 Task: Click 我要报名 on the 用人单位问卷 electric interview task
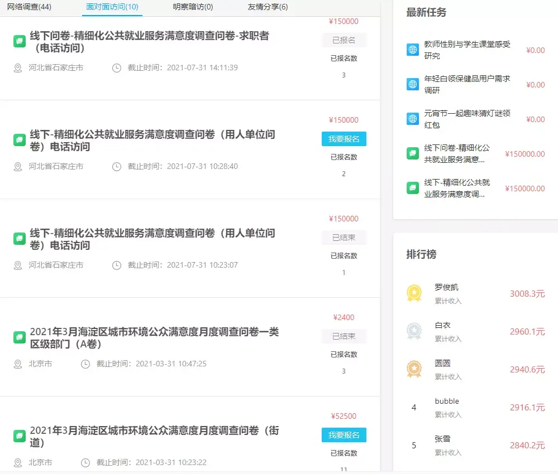point(344,139)
